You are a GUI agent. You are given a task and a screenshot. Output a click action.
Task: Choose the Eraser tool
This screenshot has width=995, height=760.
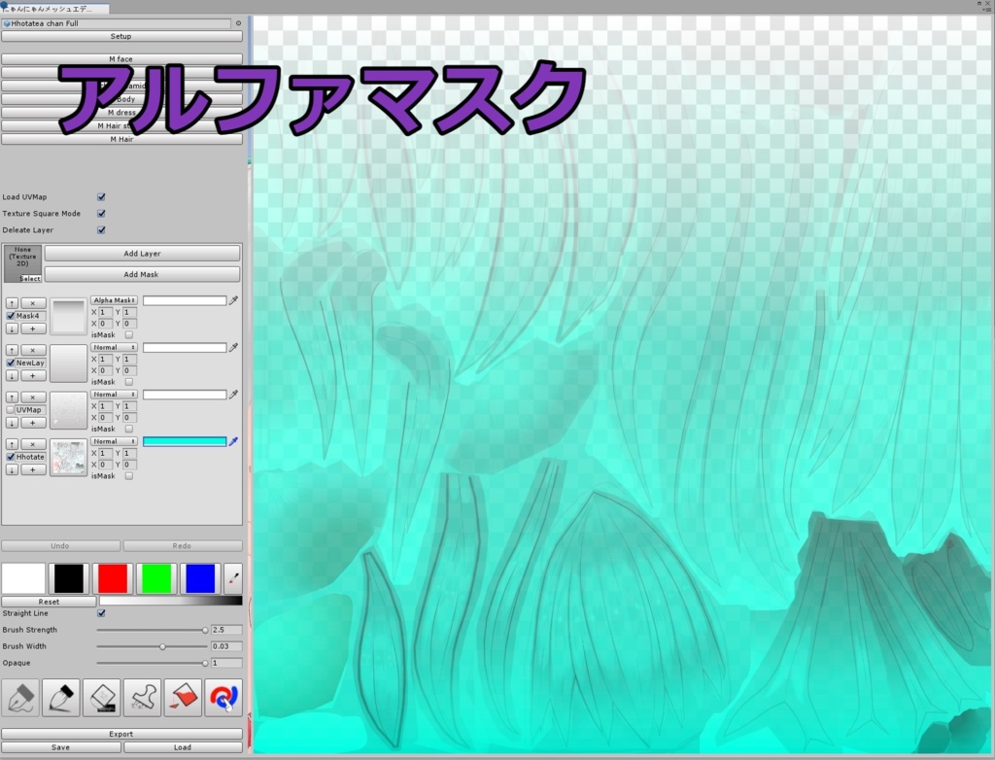(101, 698)
